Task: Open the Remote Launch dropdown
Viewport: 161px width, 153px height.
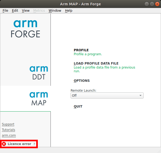Action: point(107,96)
